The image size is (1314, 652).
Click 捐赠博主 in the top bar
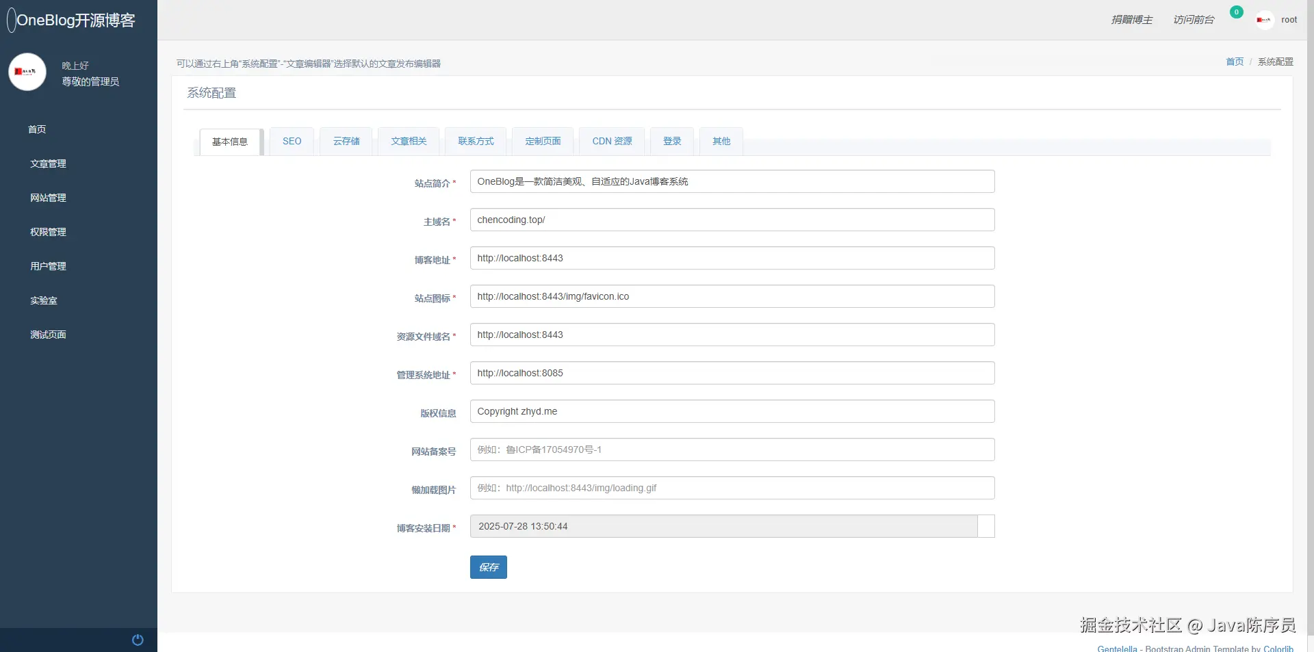click(1132, 20)
